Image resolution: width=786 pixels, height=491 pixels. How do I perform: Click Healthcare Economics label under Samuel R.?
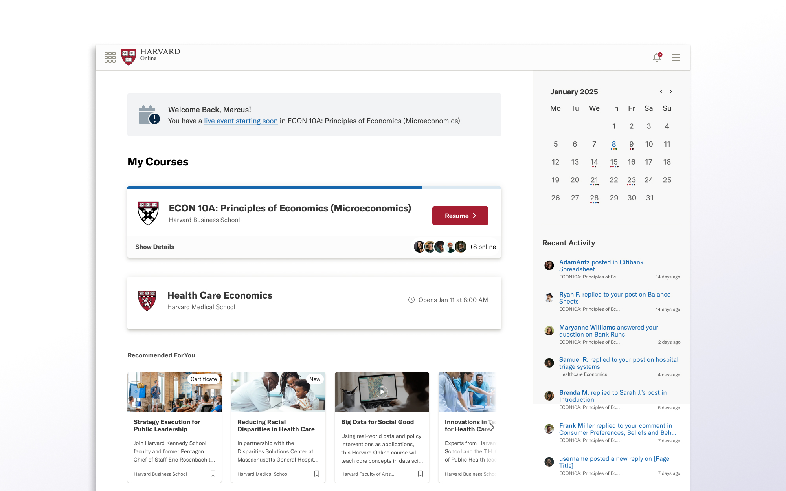(x=583, y=374)
